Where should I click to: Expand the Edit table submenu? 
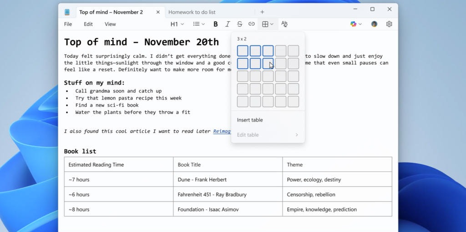[x=268, y=135]
